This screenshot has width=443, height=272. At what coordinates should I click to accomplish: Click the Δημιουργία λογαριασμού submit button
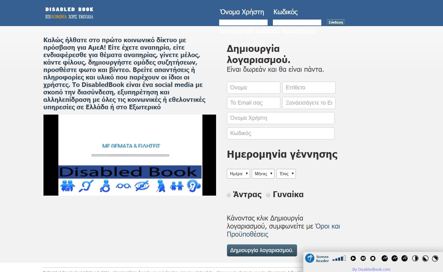tap(262, 250)
